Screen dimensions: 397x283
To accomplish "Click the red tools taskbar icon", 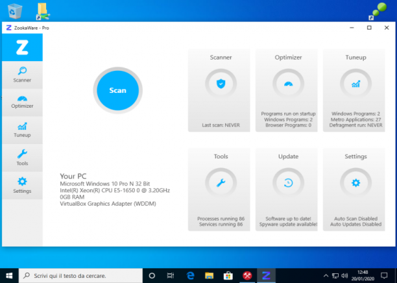I will (x=247, y=276).
